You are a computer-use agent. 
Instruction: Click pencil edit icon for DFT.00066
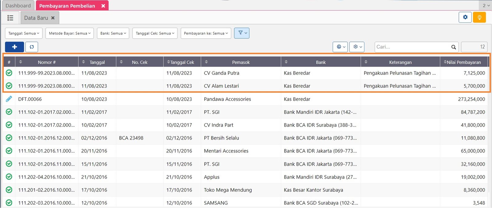click(x=9, y=99)
